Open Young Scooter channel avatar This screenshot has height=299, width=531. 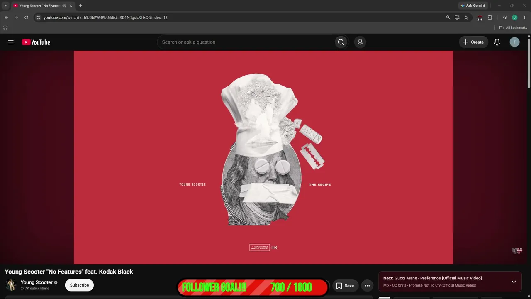pyautogui.click(x=11, y=285)
